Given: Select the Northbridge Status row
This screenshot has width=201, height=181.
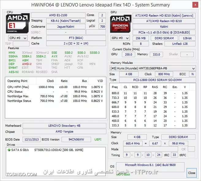Looking at the screenshot, I should click(x=55, y=101).
